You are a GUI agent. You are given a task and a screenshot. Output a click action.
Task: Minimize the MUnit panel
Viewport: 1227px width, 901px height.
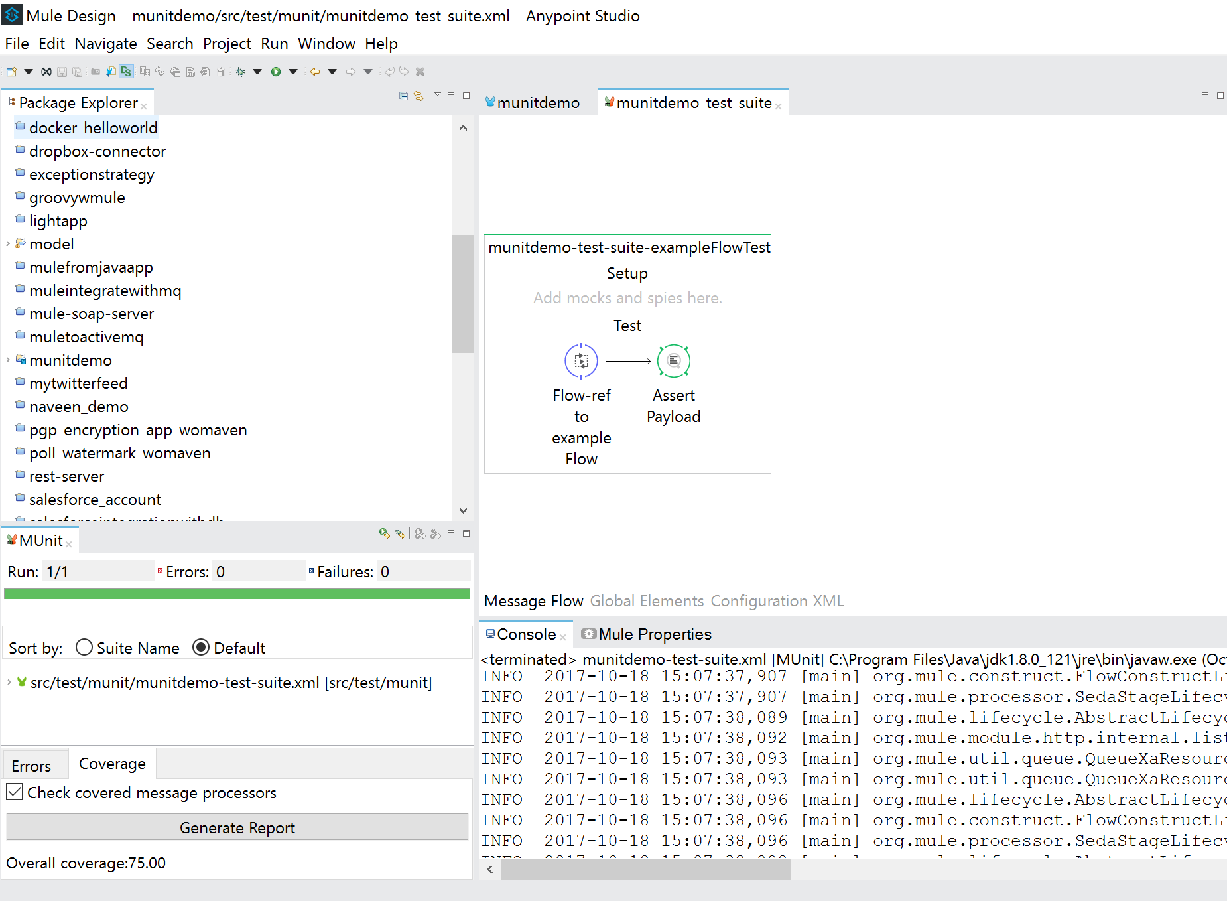[x=451, y=532]
